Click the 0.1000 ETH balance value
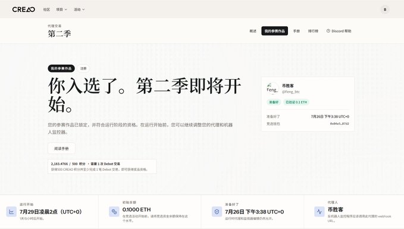This screenshot has height=229, width=404. [137, 210]
